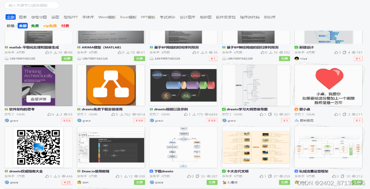The image size is (370, 189).
Task: Open the drawio免费下载安装使用 title link
Action: [102, 109]
